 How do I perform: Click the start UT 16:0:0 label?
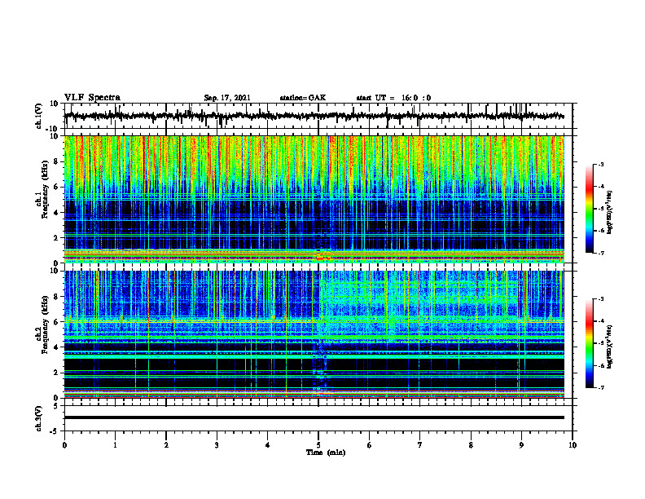tap(393, 98)
